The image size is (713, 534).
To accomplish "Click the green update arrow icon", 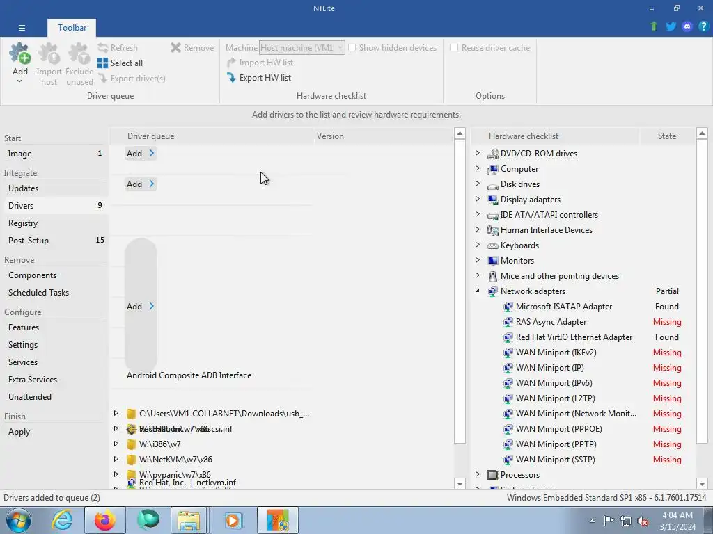I will point(654,26).
